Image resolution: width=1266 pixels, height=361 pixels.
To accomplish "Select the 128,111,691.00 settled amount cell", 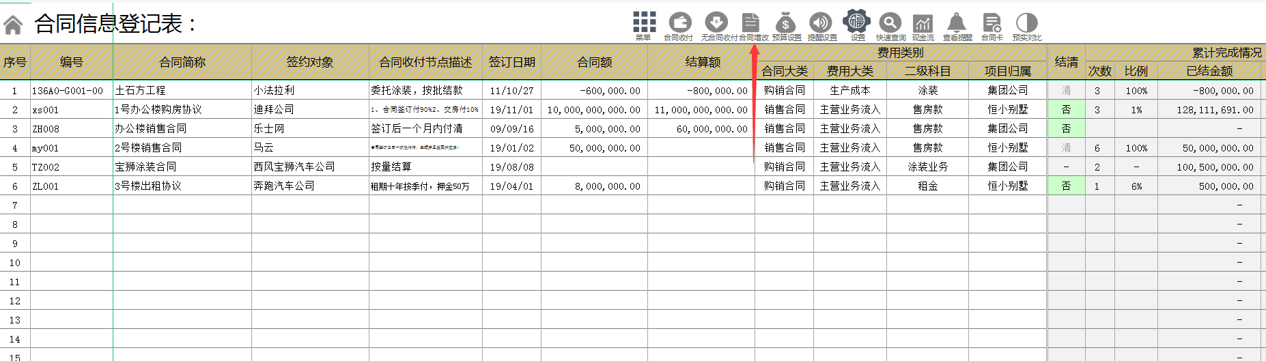I will (1209, 109).
